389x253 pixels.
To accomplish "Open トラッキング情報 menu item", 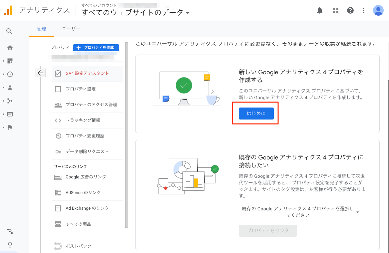I will pyautogui.click(x=87, y=120).
